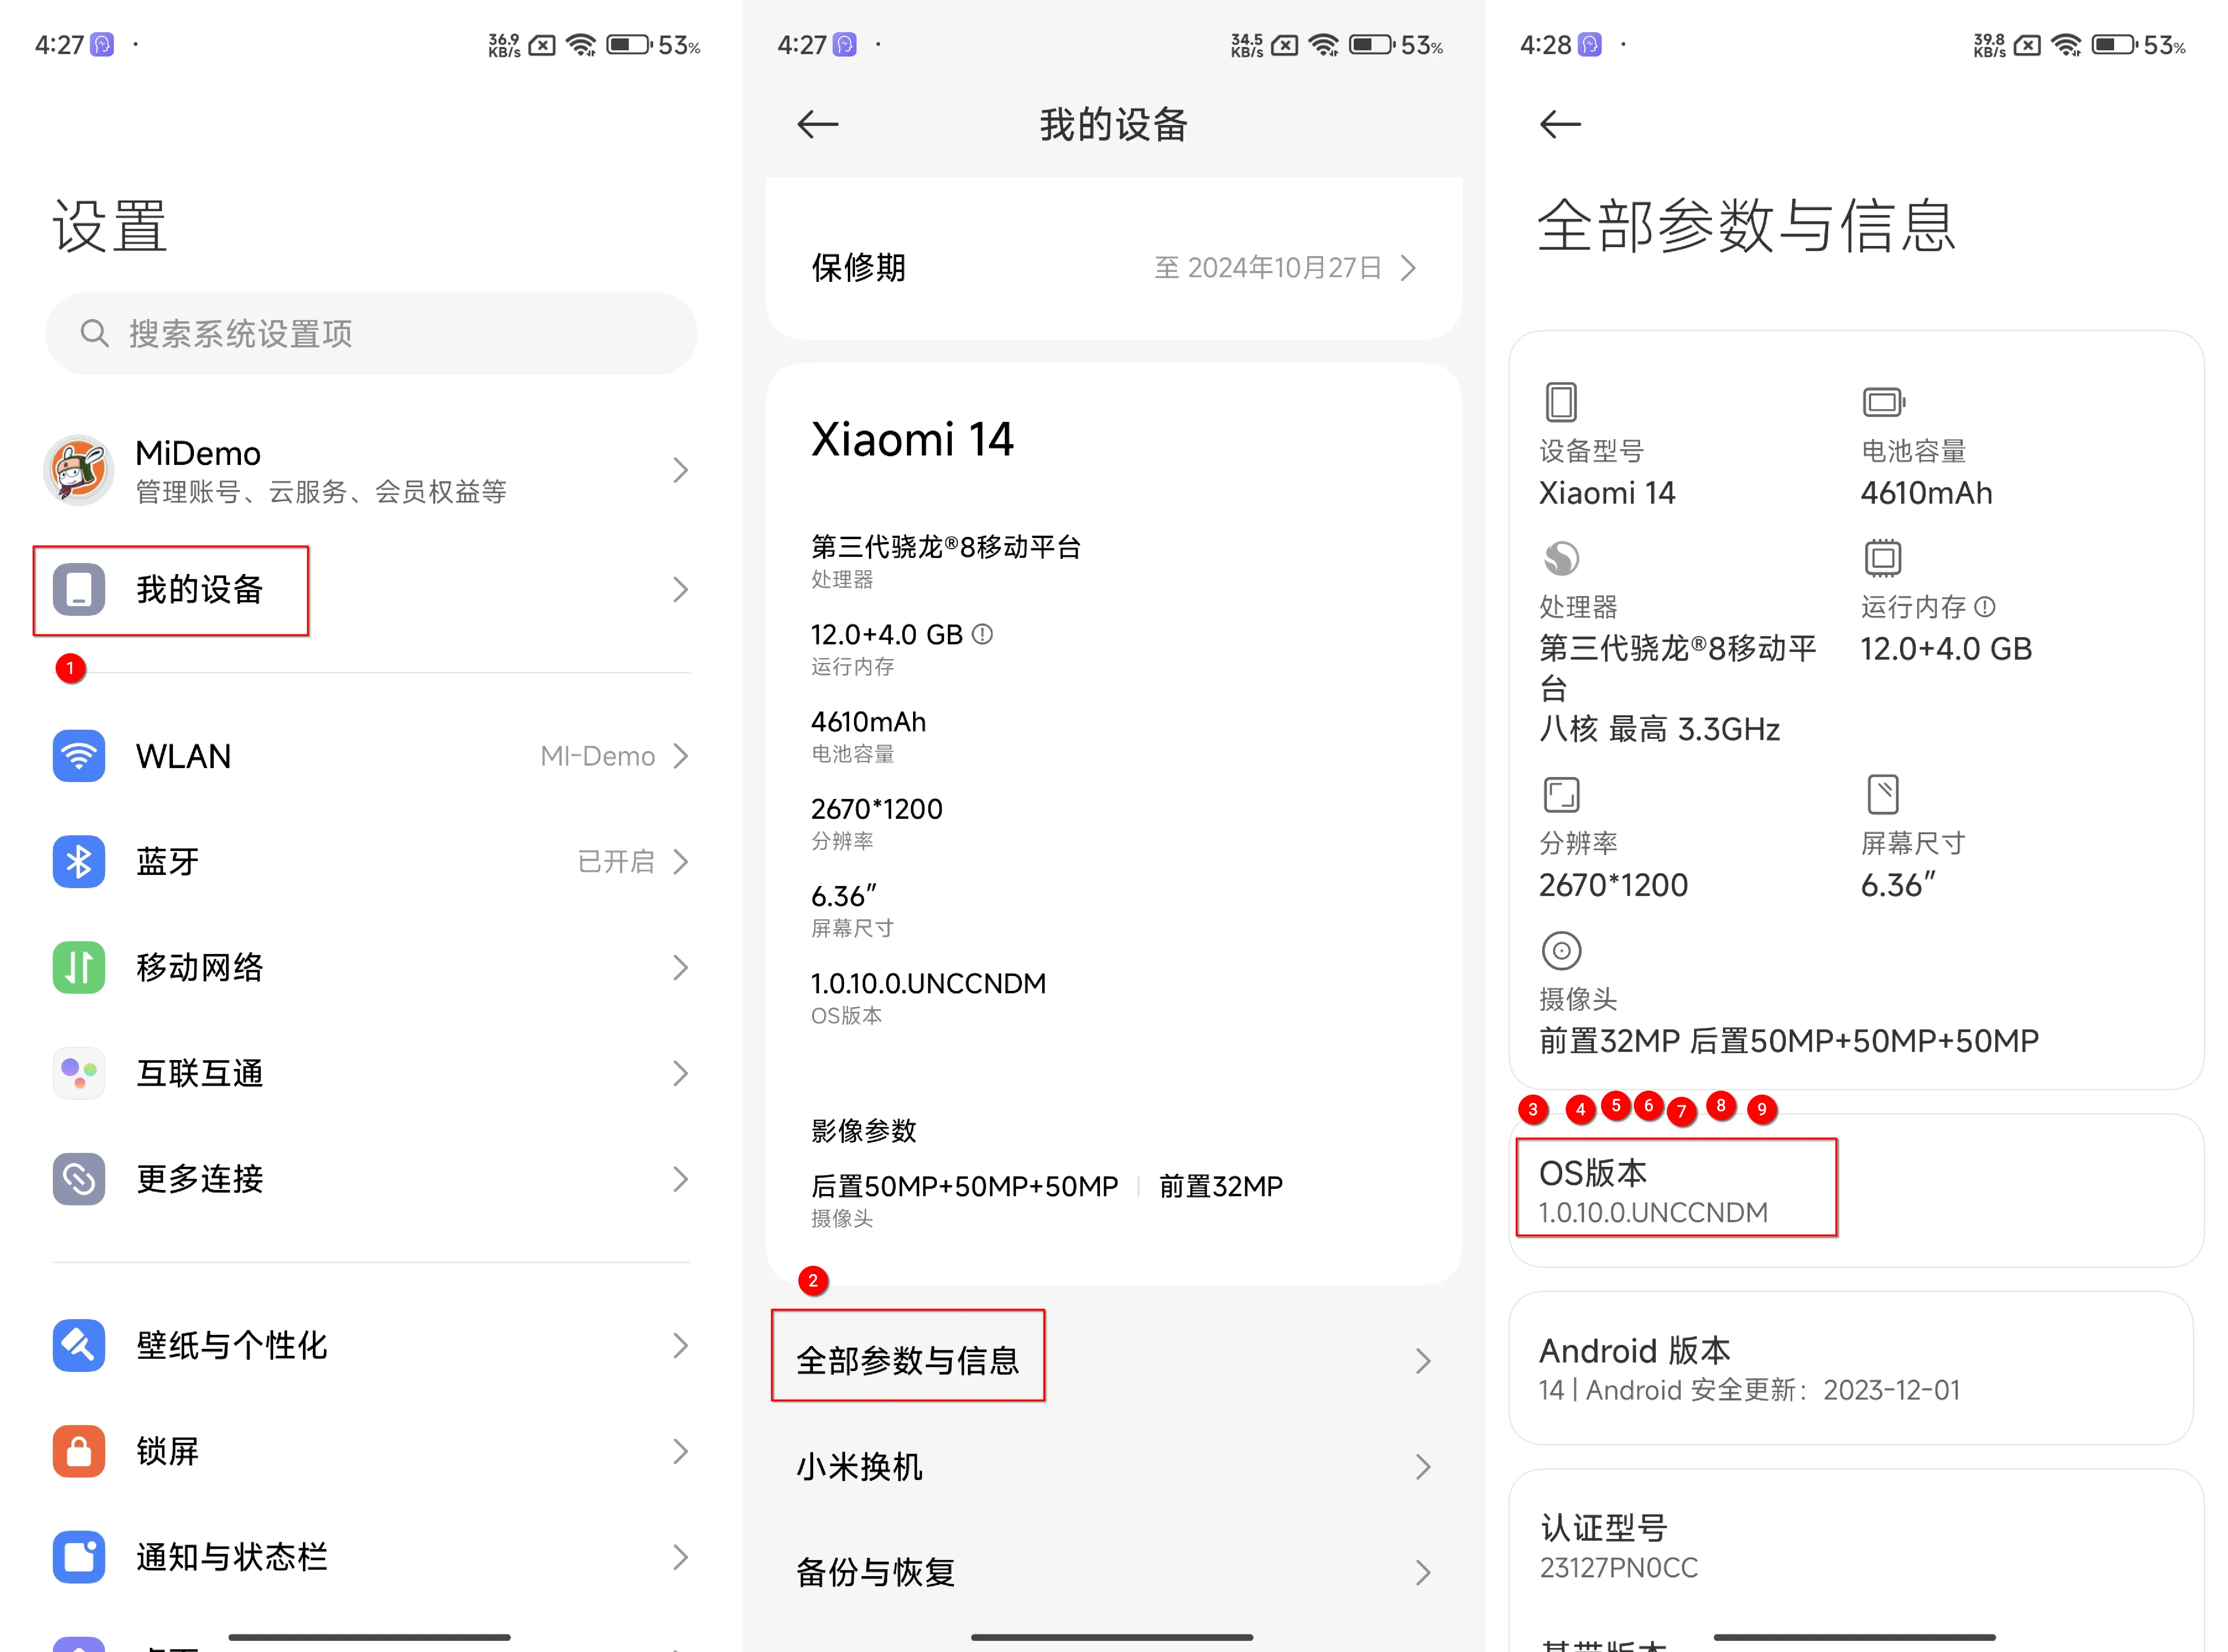Tap 6.36″ value in 全部参数与信息
2228x1652 pixels.
[1897, 885]
